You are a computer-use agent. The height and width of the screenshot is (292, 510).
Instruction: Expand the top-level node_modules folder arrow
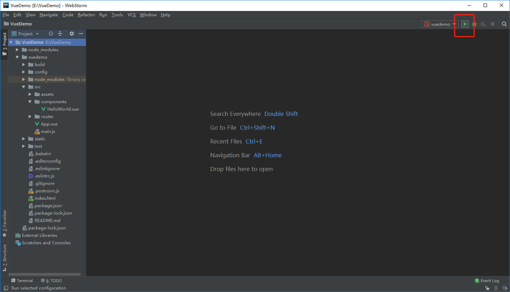(x=17, y=49)
